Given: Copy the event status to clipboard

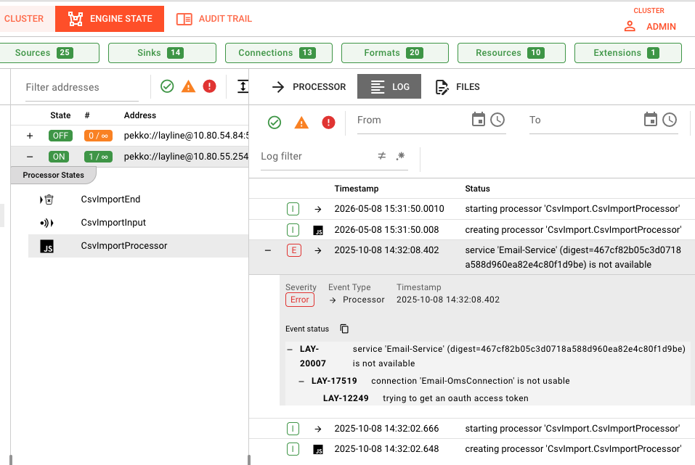Looking at the screenshot, I should (x=344, y=329).
